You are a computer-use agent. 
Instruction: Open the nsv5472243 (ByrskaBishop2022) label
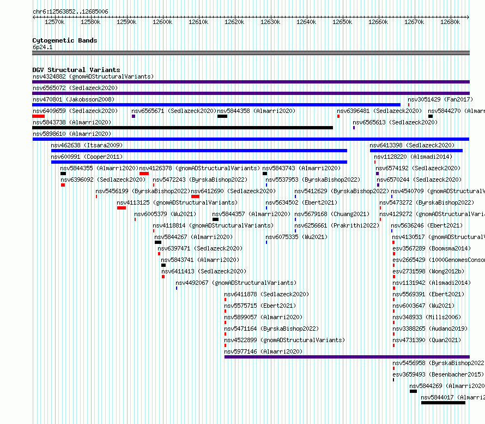click(x=200, y=180)
